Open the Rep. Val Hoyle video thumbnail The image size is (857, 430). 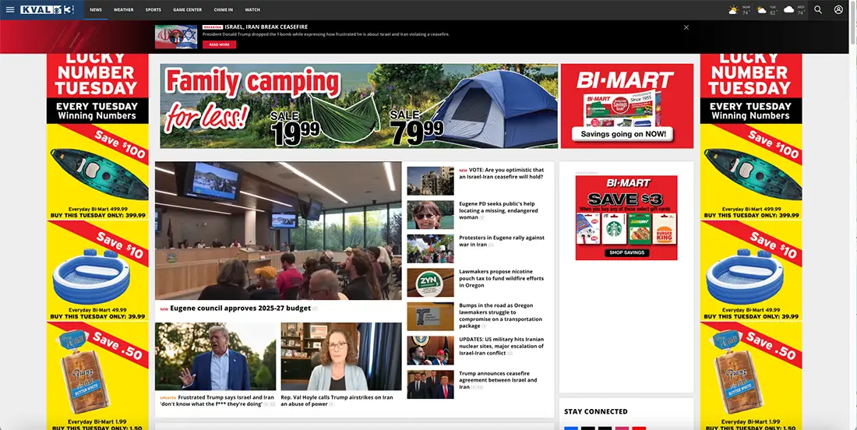(x=341, y=356)
